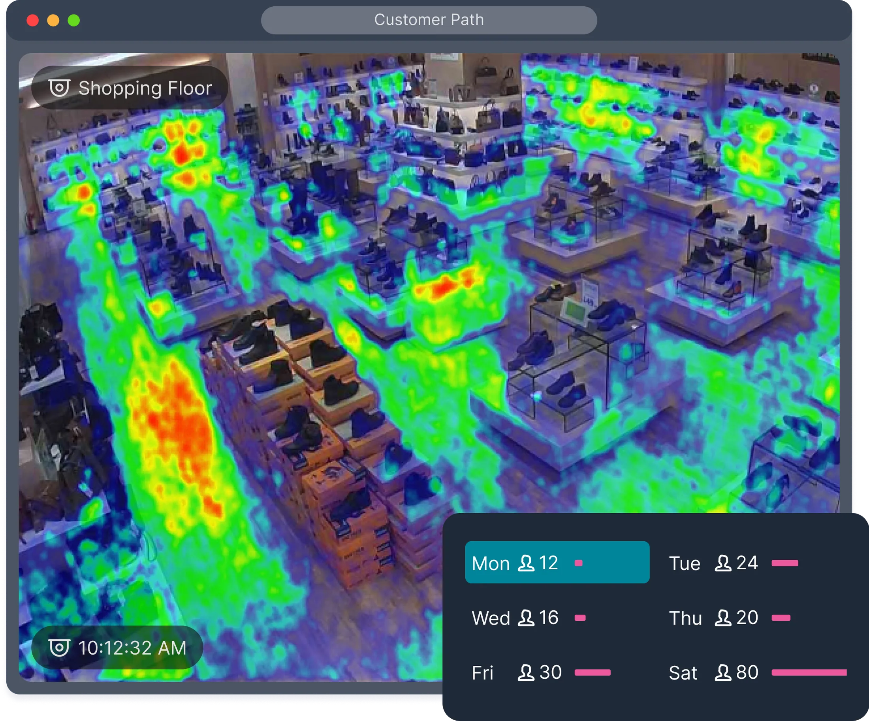Click the camera icon next to timestamp

[59, 648]
